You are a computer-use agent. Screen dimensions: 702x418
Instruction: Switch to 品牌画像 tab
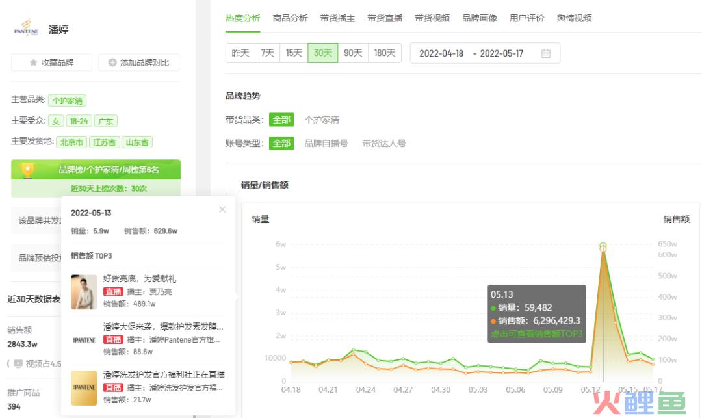click(x=480, y=18)
